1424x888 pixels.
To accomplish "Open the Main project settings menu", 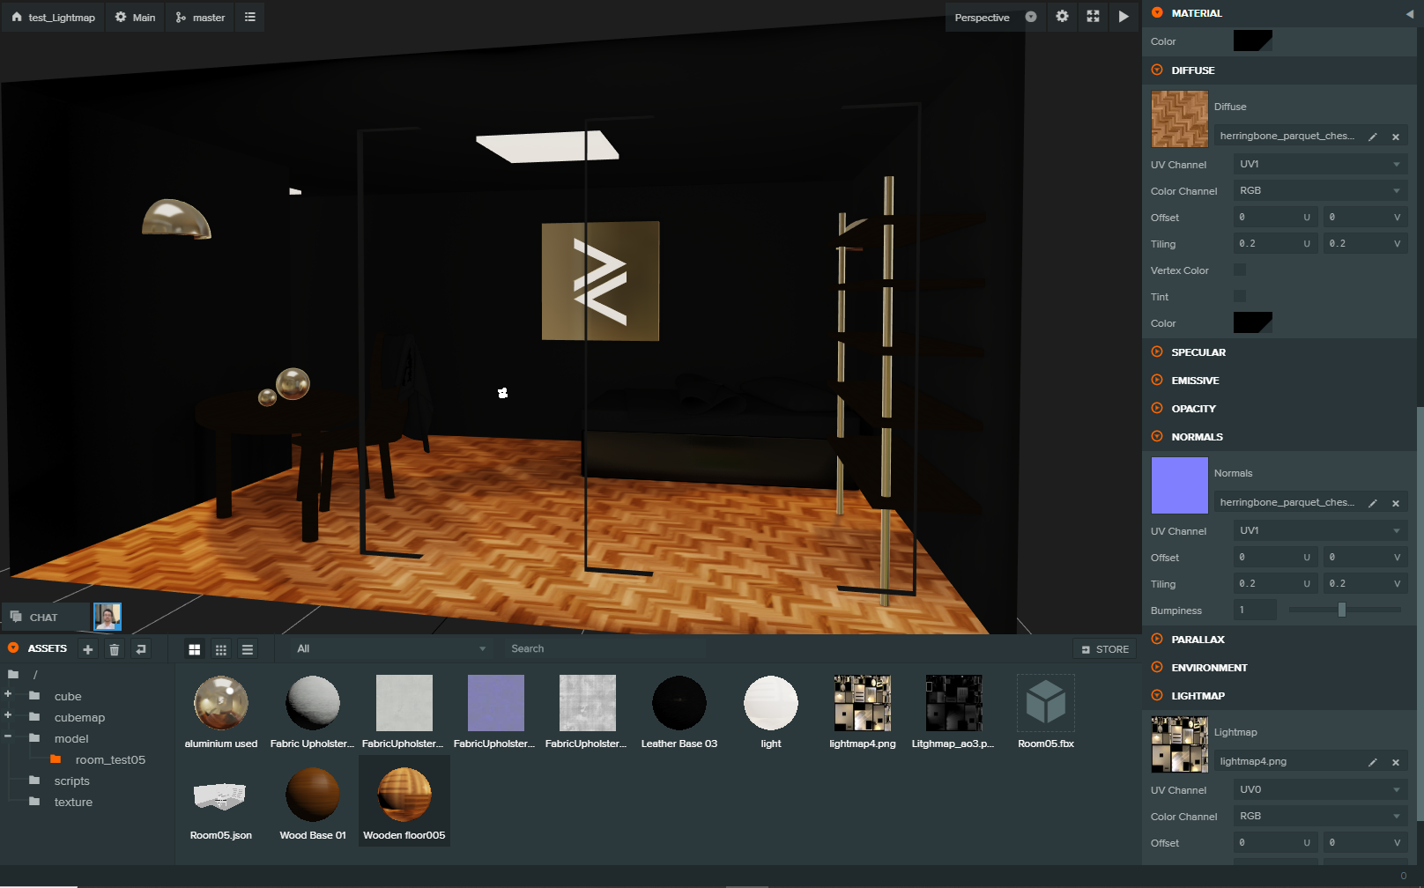I will [x=135, y=17].
